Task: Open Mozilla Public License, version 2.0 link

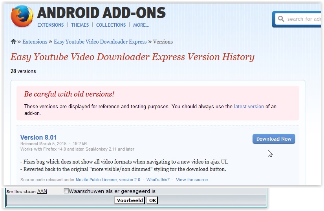Action: (x=108, y=180)
